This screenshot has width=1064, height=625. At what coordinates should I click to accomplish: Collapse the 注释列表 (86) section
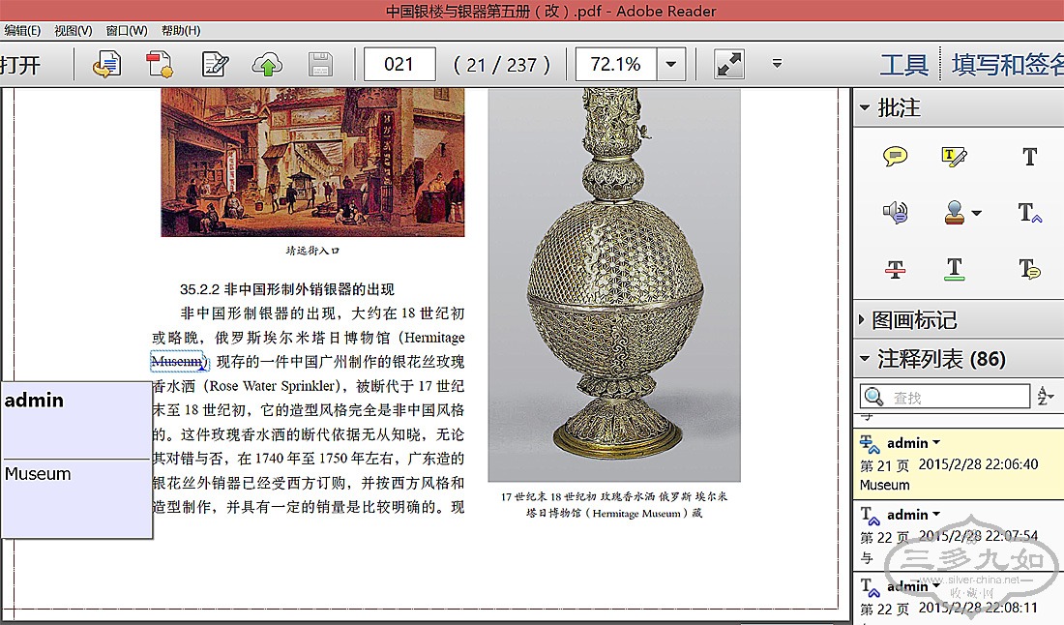pos(863,360)
